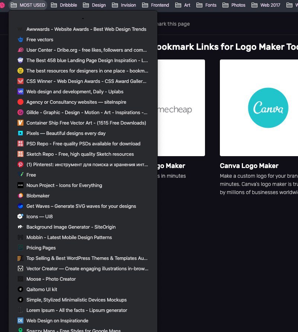Expand the Photos bookmarks folder
298x332 pixels.
[x=234, y=5]
